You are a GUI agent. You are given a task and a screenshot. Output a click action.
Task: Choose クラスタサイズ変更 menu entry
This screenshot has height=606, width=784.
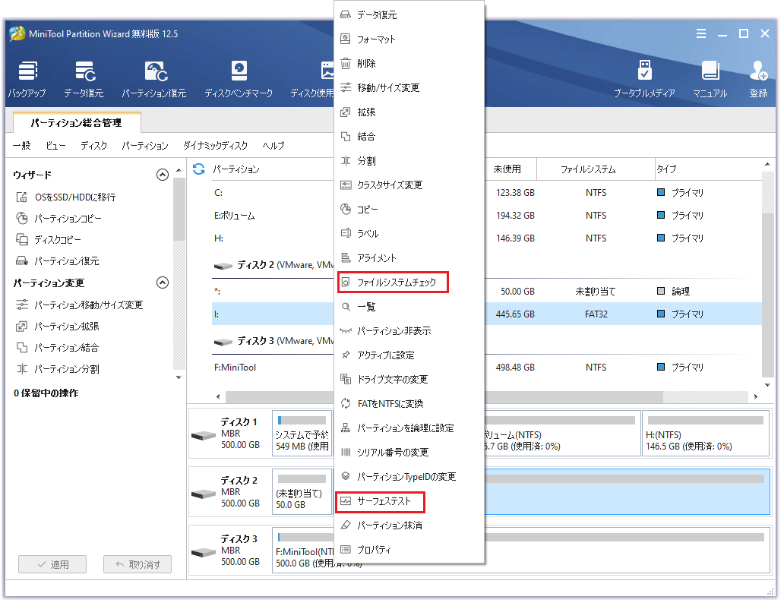409,185
